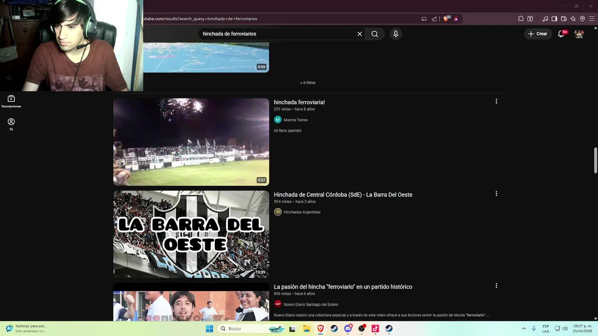Start voice search with the microphone icon
The image size is (598, 336).
[396, 34]
